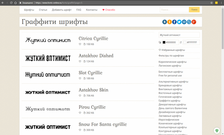
Task: Favorite the Astakhov Dished font heart
Action: point(80,61)
